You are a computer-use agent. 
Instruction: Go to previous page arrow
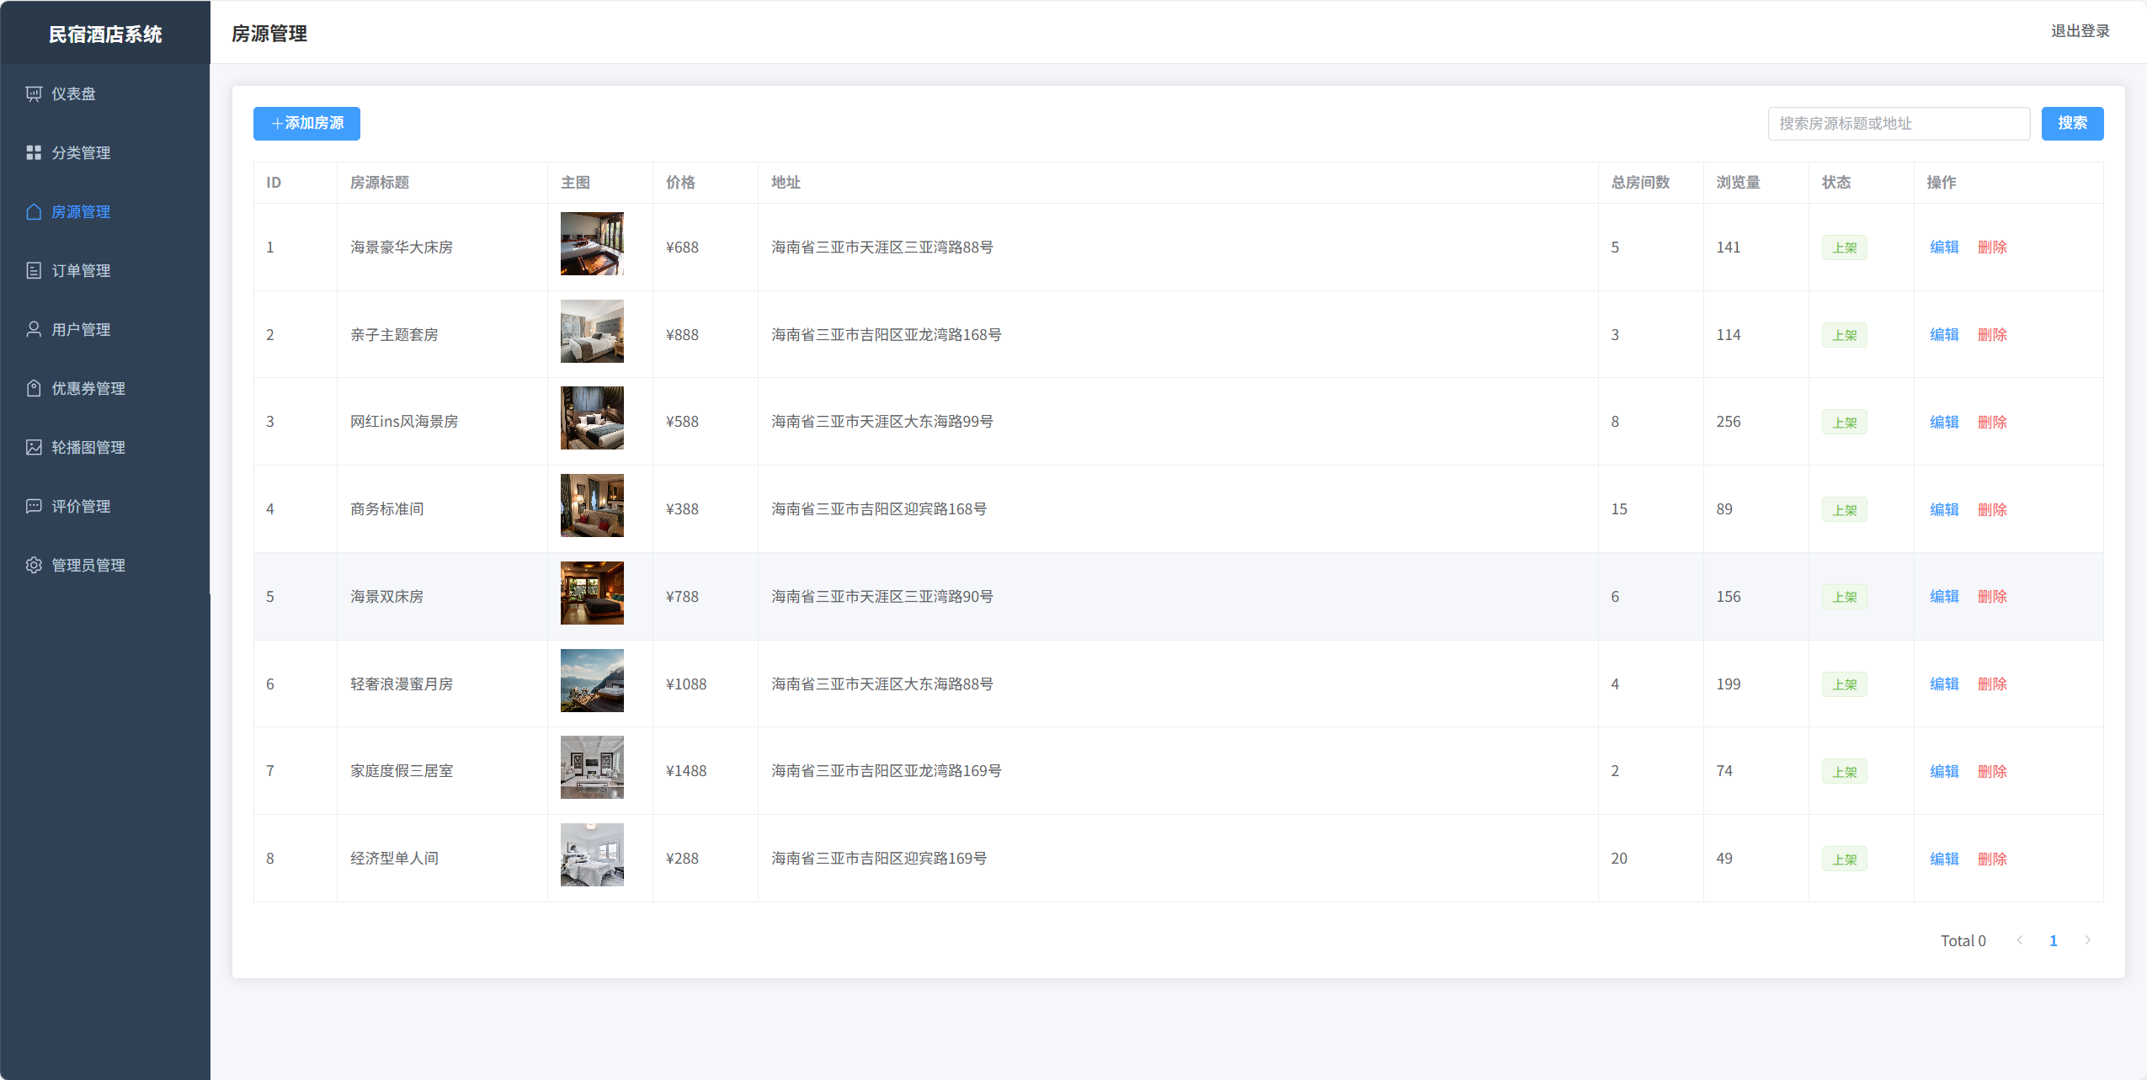pyautogui.click(x=2019, y=940)
